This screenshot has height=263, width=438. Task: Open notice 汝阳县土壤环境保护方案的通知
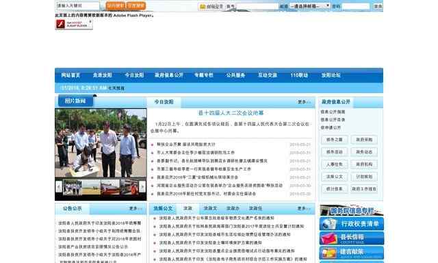click(x=210, y=243)
